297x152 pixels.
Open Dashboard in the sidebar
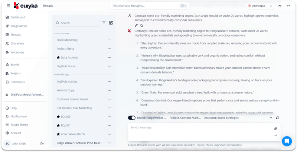pos(15,17)
